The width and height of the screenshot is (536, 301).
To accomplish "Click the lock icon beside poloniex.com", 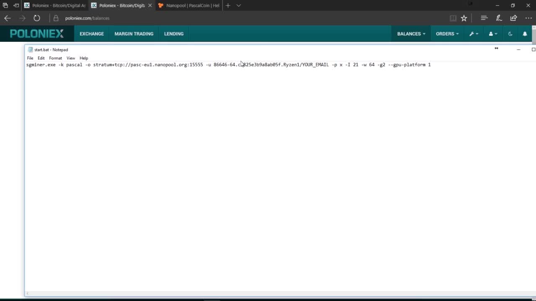I will (56, 18).
